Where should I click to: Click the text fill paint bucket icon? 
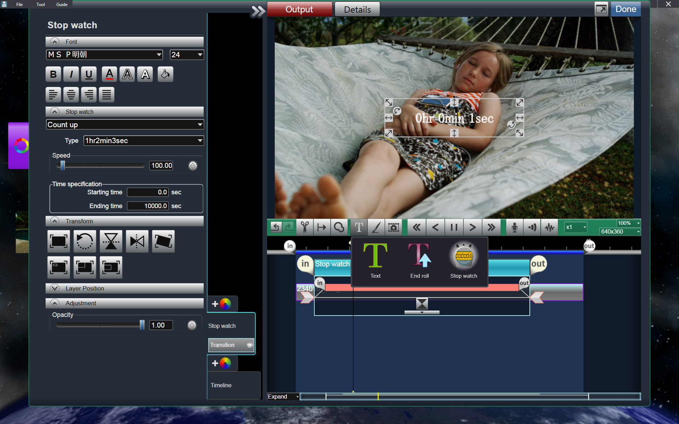[x=165, y=74]
